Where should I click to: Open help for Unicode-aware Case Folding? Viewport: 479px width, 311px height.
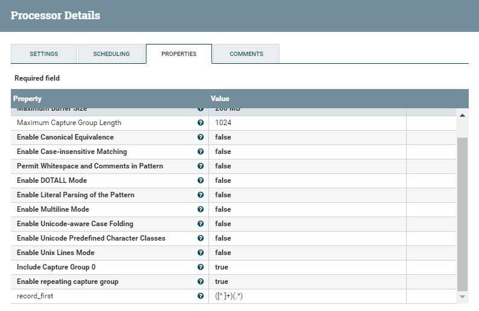coord(201,224)
